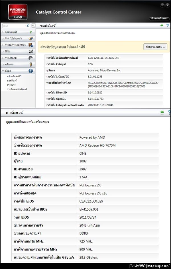Pin the ฮาร์ดแวร์ page using the green pin
The width and height of the screenshot is (171, 269).
coord(161,112)
